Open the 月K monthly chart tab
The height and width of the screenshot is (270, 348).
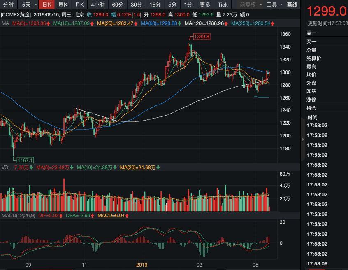coord(79,5)
